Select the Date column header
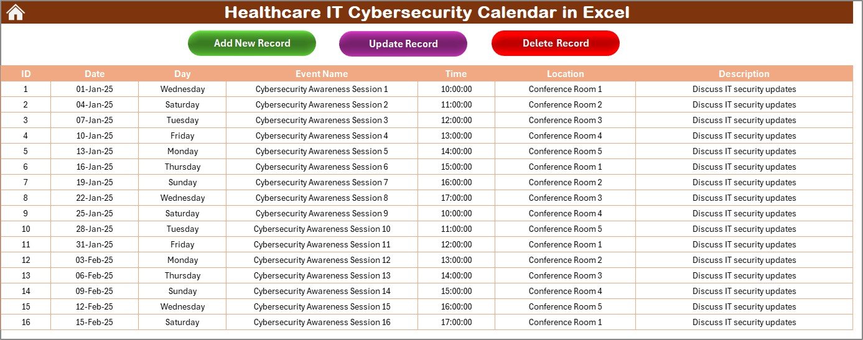This screenshot has height=340, width=863. tap(95, 74)
